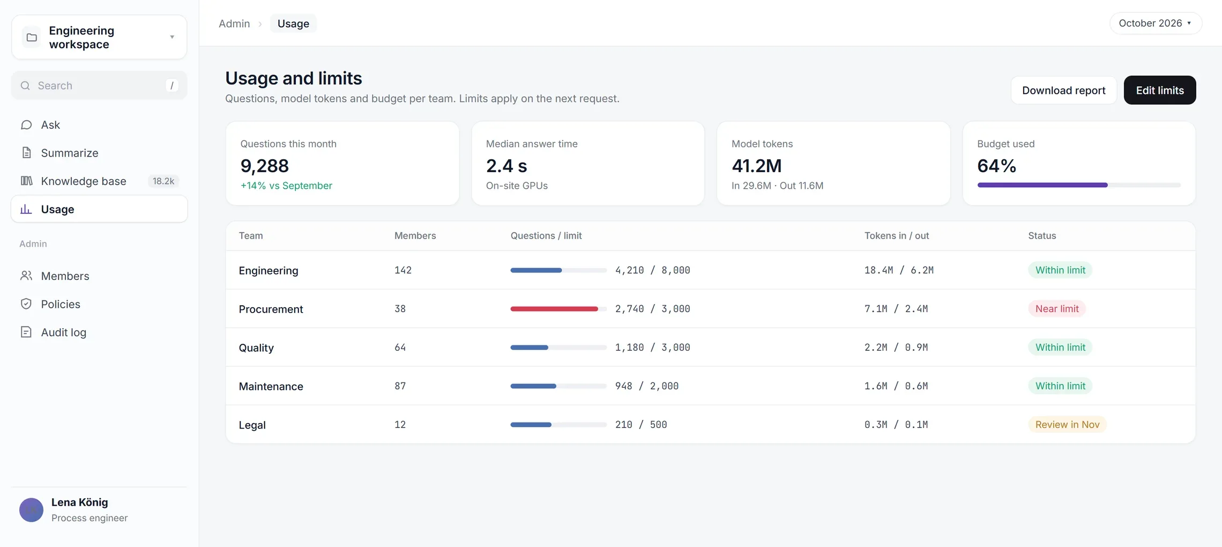Image resolution: width=1222 pixels, height=547 pixels.
Task: Click the magnifier icon in search box
Action: tap(25, 85)
